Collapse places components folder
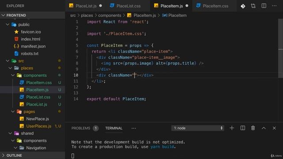 tap(13, 76)
